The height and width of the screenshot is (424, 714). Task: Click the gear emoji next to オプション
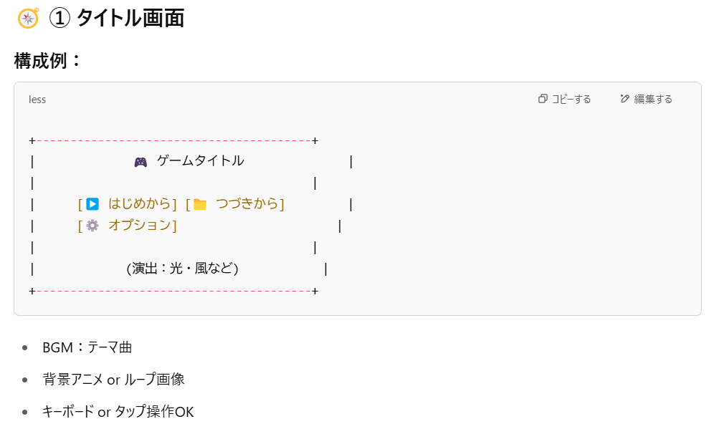(x=92, y=226)
